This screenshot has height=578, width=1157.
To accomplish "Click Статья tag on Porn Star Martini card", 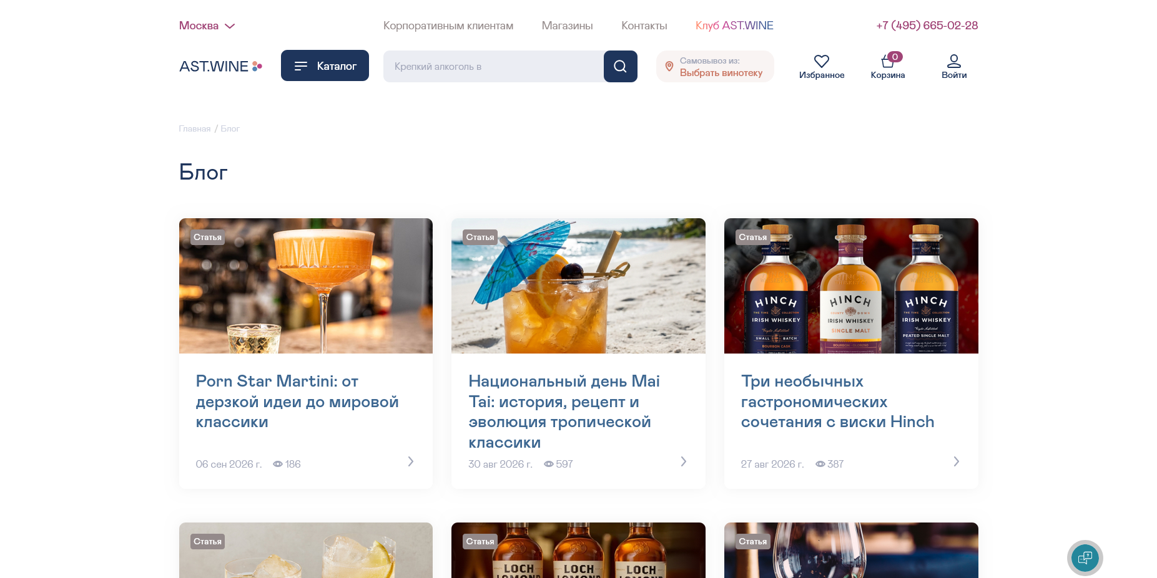I will [x=207, y=237].
